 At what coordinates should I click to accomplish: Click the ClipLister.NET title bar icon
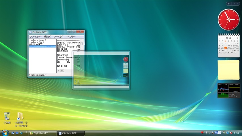[x=30, y=32]
